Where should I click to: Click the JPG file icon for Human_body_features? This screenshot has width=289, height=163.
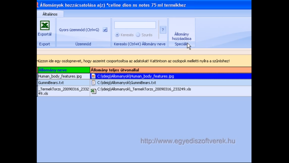tap(94, 76)
